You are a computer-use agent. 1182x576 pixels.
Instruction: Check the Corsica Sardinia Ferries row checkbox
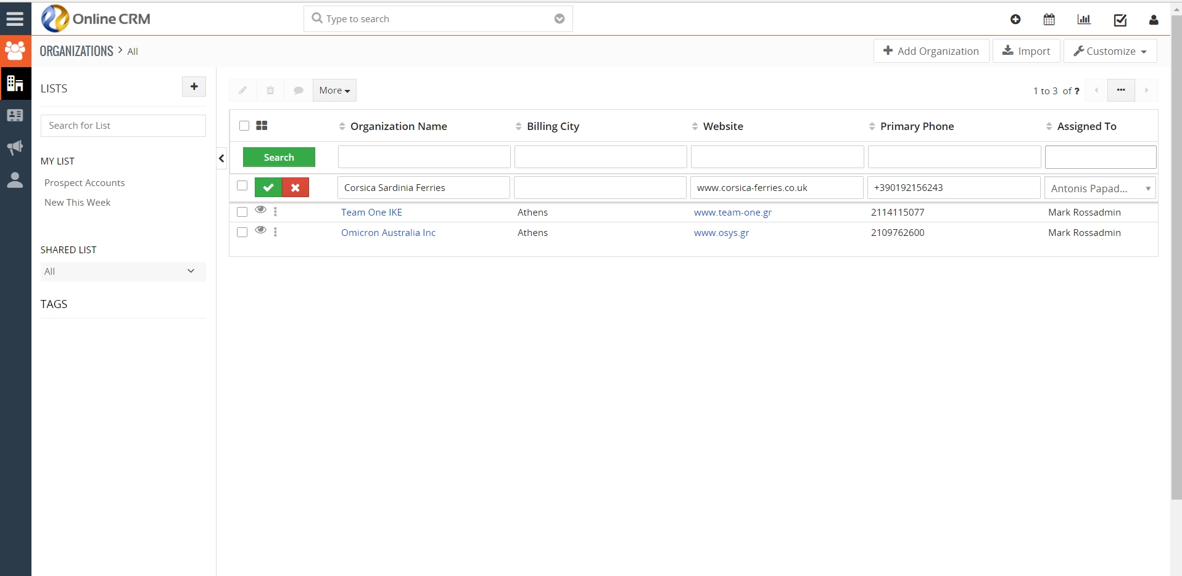[242, 185]
